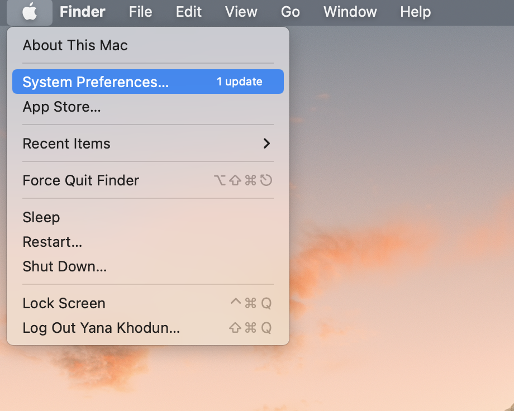Click the Apple logo menu icon
This screenshot has width=514, height=411.
(x=30, y=12)
